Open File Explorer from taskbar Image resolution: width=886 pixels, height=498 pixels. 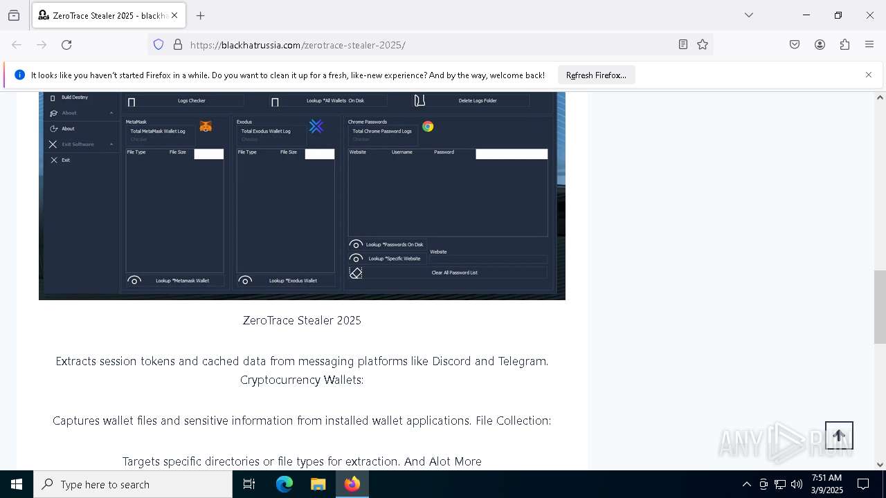click(318, 484)
